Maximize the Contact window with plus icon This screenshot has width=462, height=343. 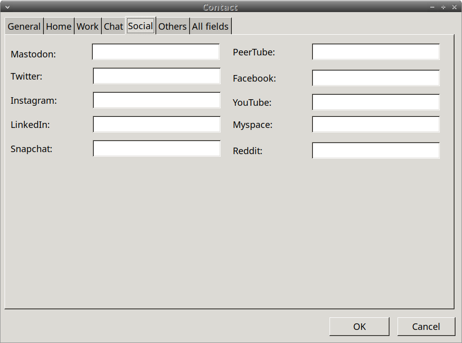click(443, 7)
